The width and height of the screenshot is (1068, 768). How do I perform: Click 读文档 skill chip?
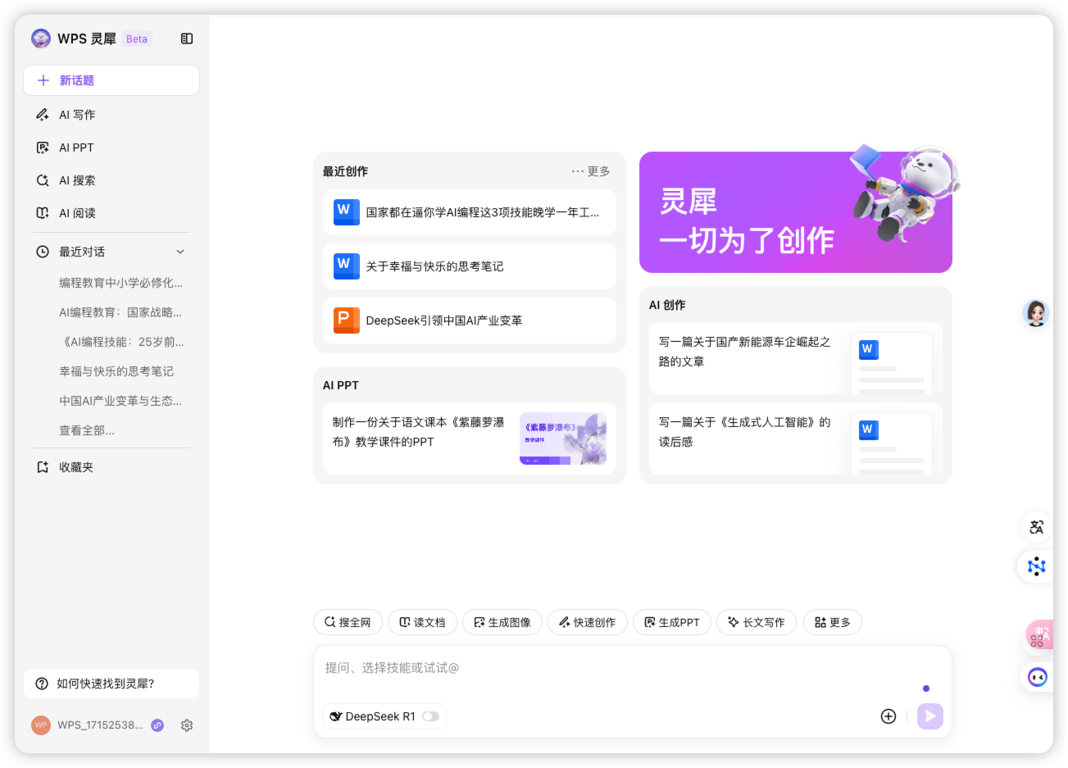click(422, 622)
